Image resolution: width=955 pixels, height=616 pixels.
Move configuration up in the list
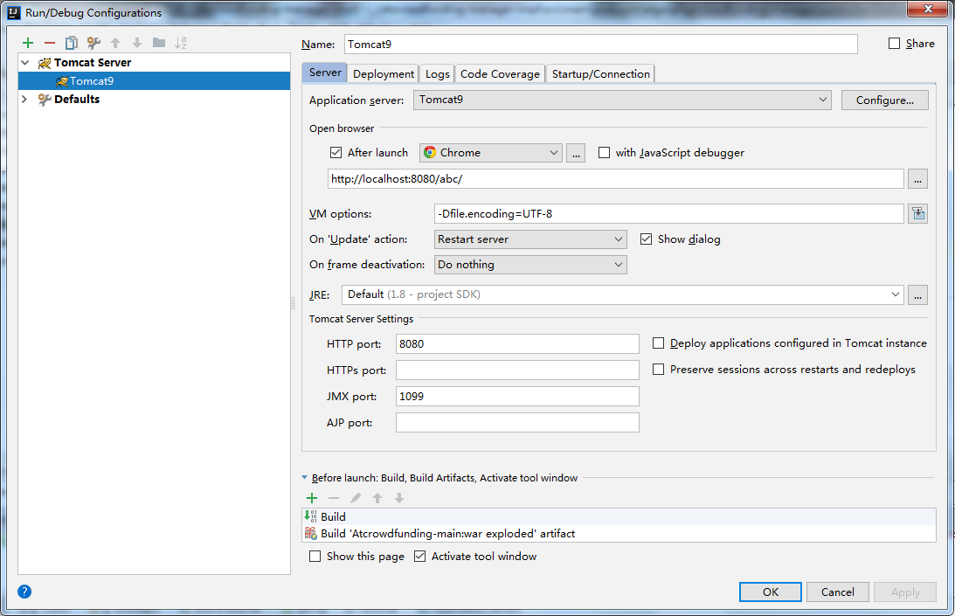pyautogui.click(x=115, y=43)
